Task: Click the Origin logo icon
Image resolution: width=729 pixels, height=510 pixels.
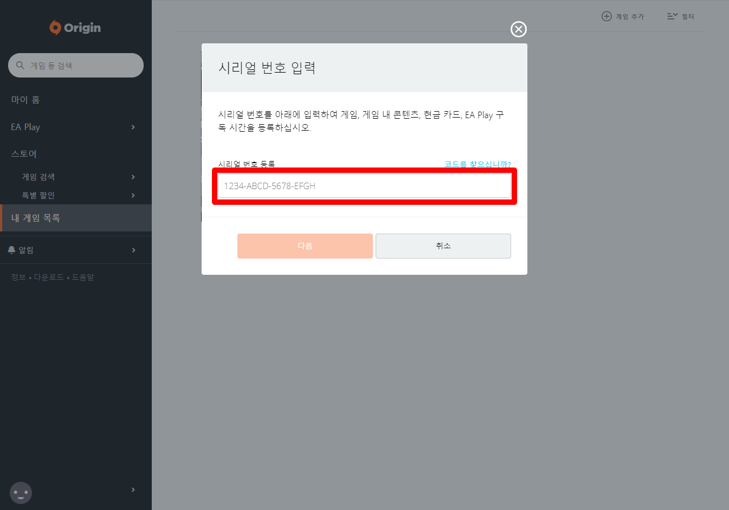Action: pos(55,28)
